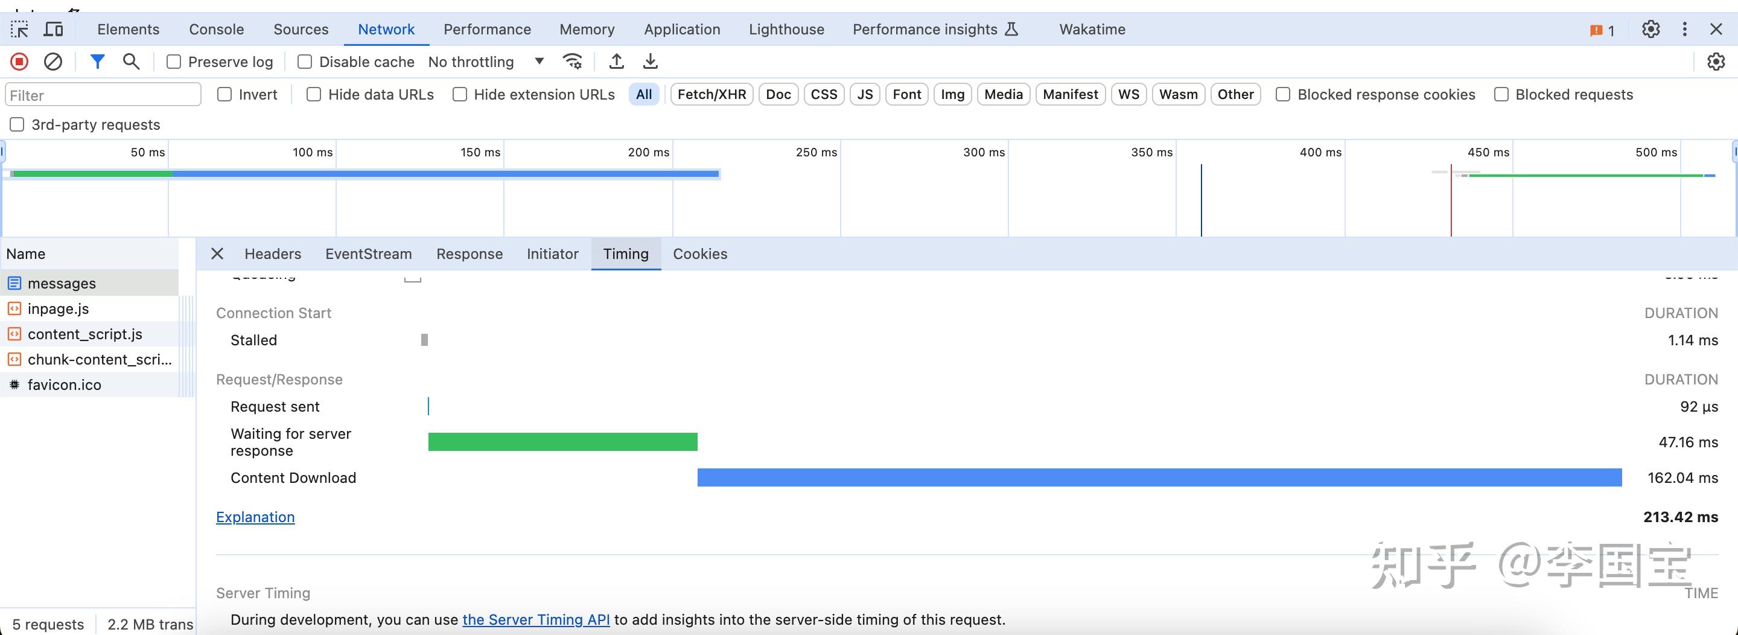Viewport: 1738px width, 635px height.
Task: Toggle device toolbar emulation icon
Action: tap(53, 29)
